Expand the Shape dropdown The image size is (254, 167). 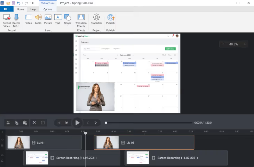pyautogui.click(x=68, y=26)
